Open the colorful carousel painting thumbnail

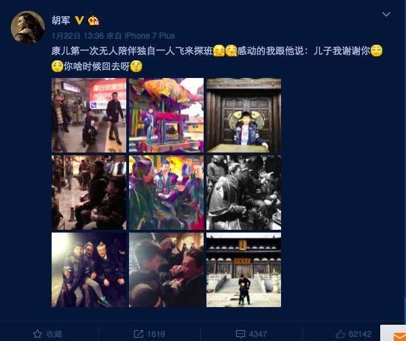(x=166, y=115)
